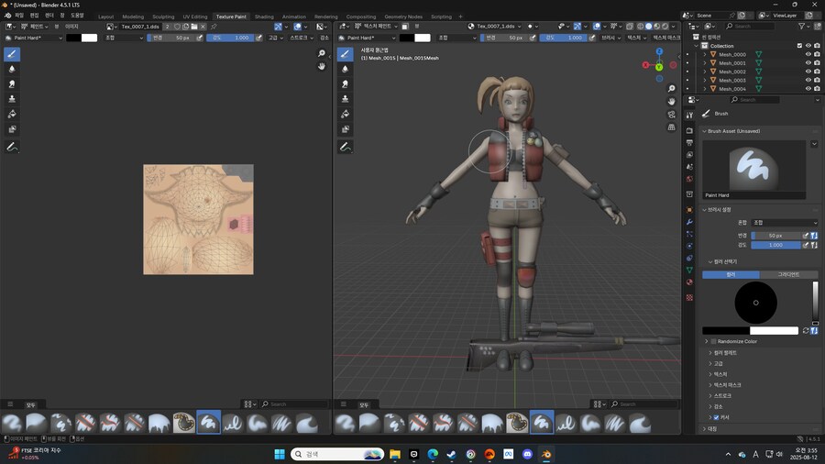Unlink the Tex_0007_1.dds image X button
The image size is (825, 464).
click(x=203, y=27)
